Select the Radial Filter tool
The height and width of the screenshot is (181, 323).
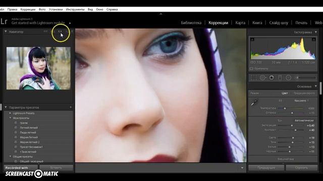(288, 78)
